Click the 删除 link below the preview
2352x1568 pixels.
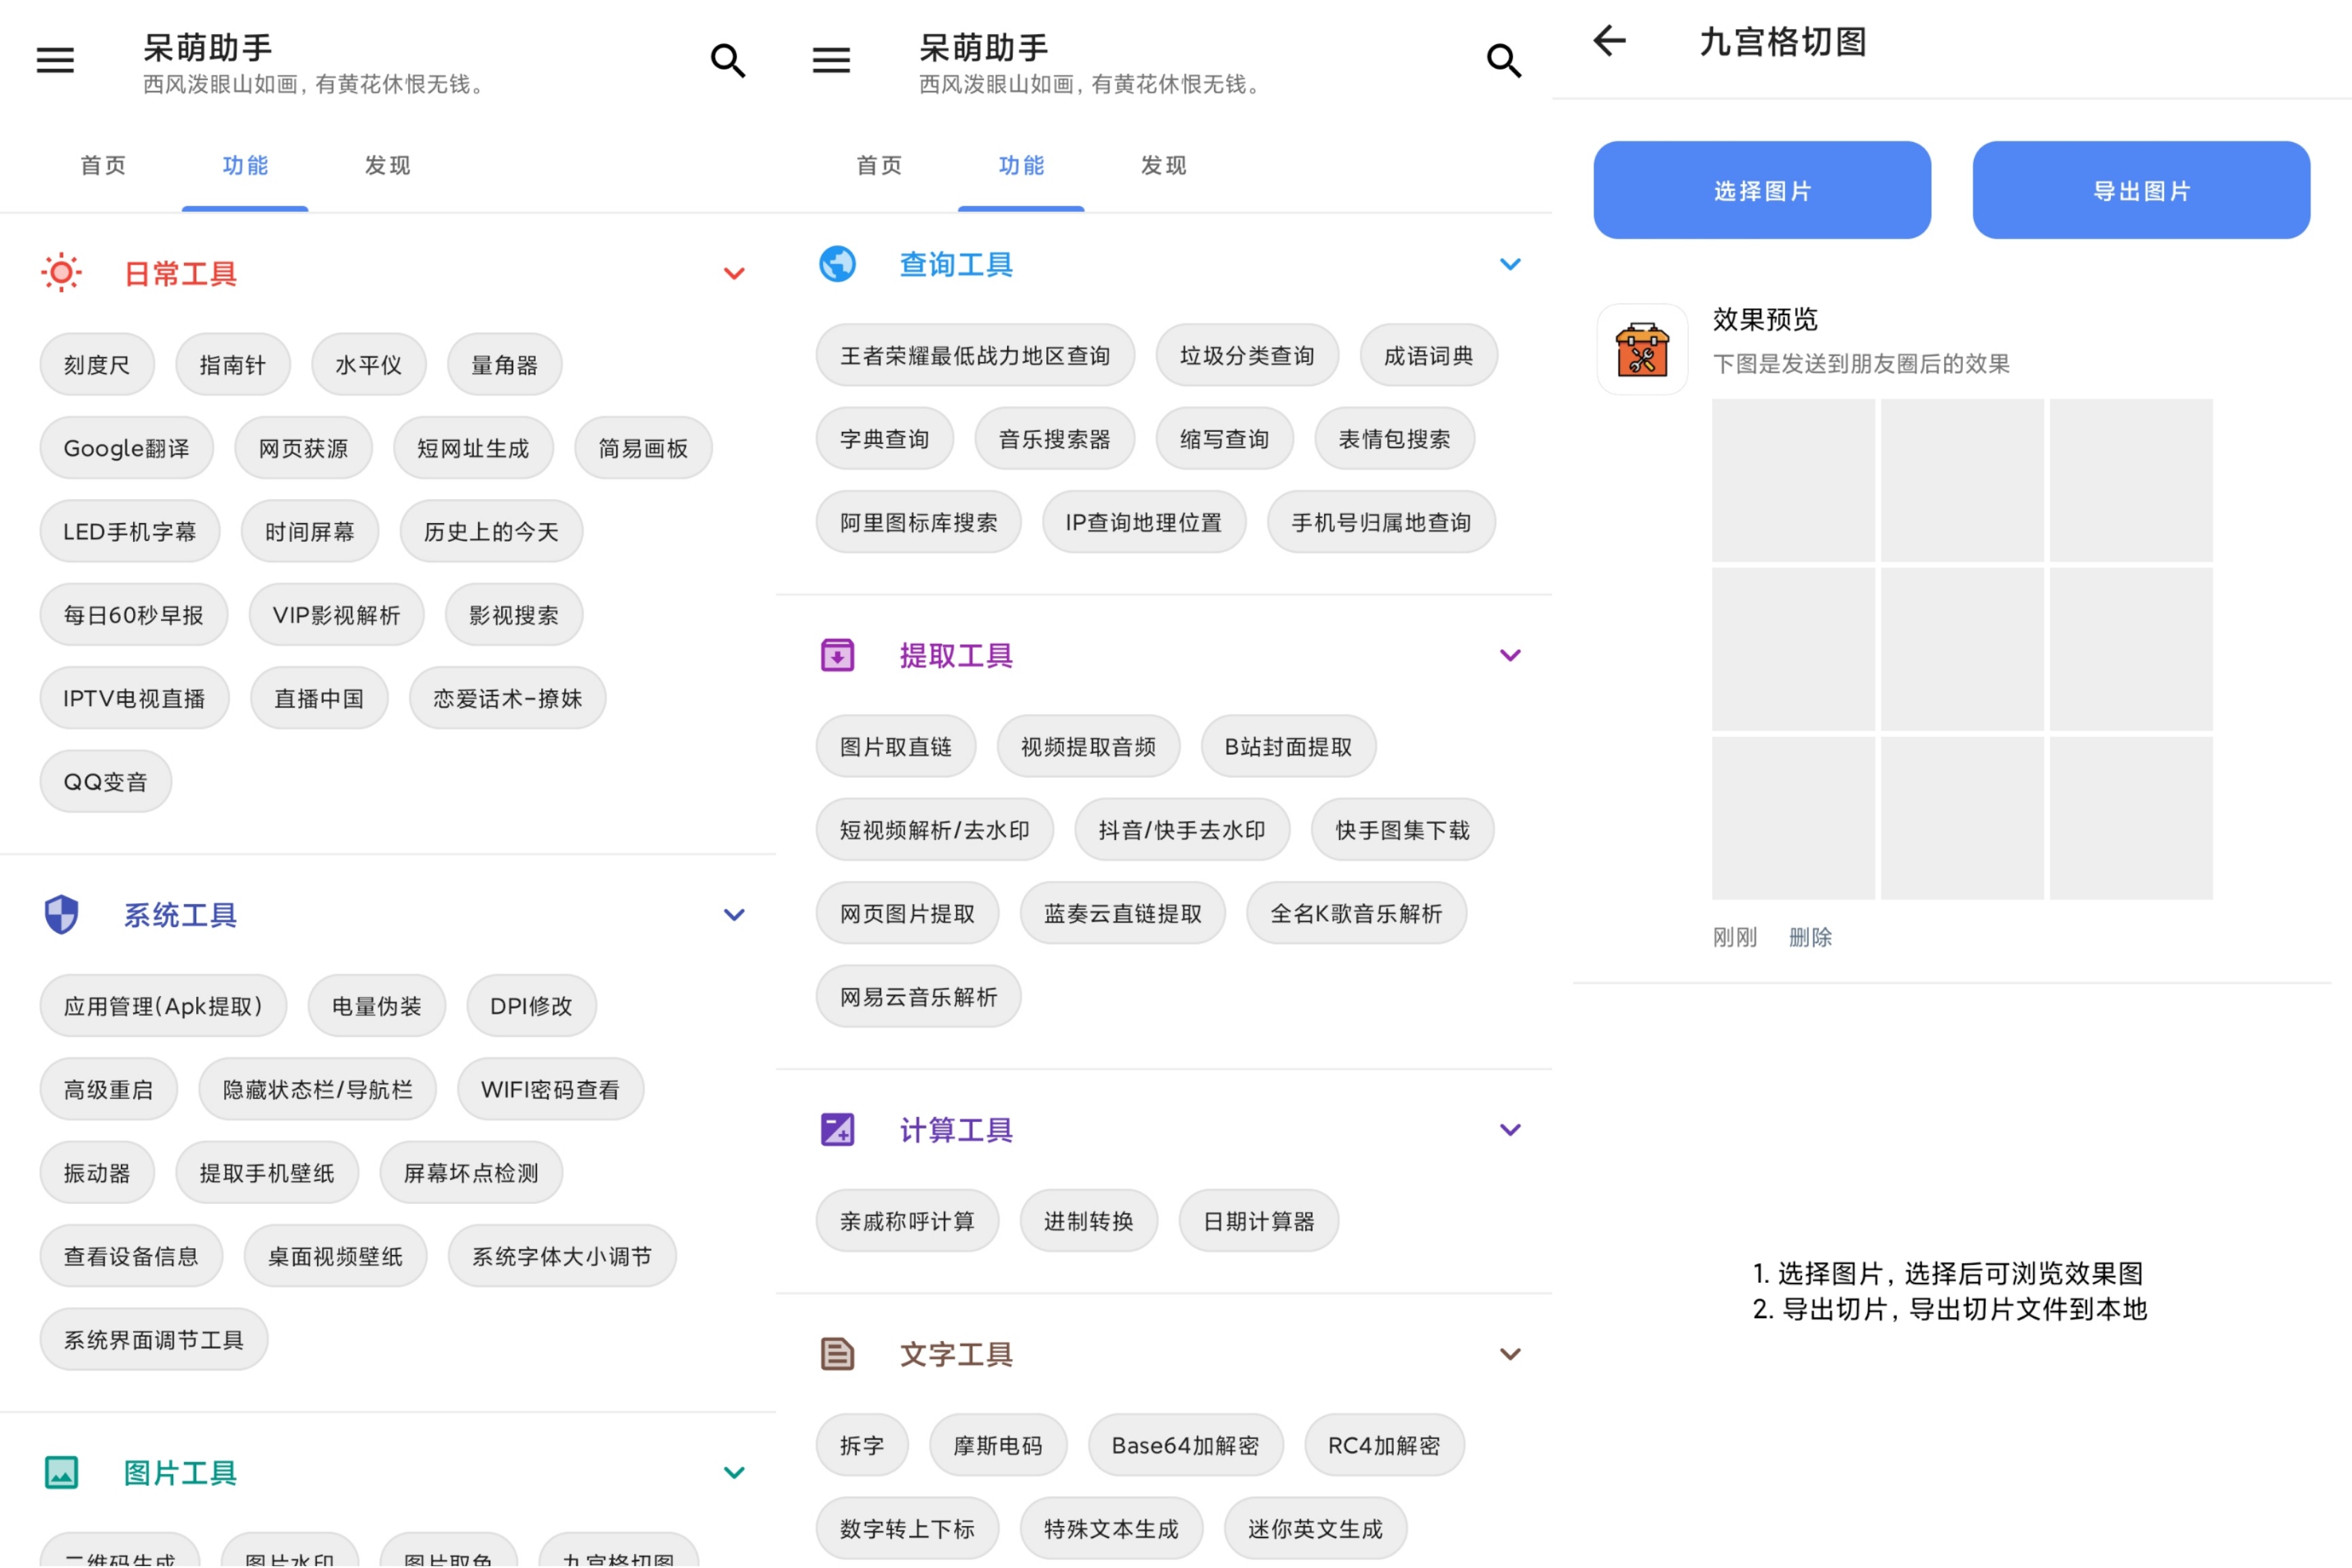click(x=1809, y=937)
